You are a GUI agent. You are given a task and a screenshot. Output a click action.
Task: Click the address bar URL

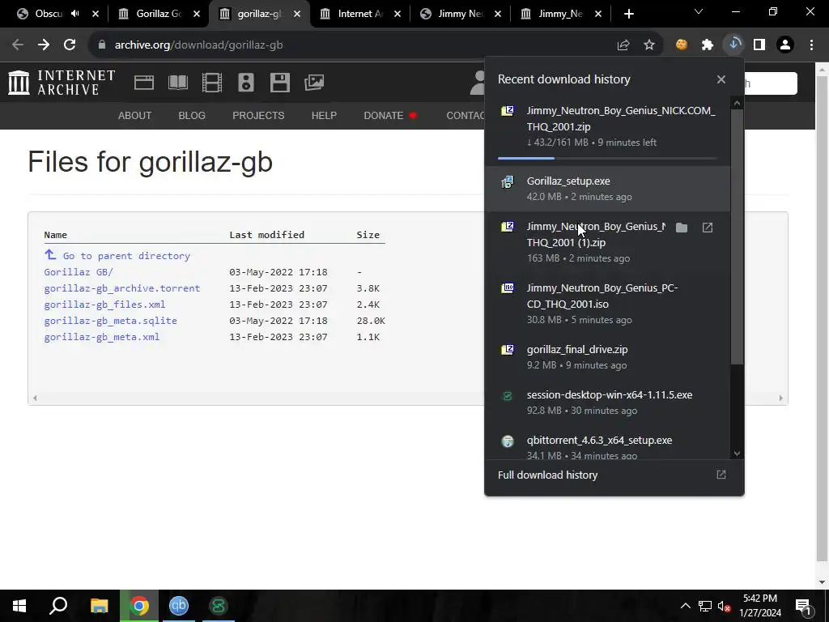pos(199,45)
